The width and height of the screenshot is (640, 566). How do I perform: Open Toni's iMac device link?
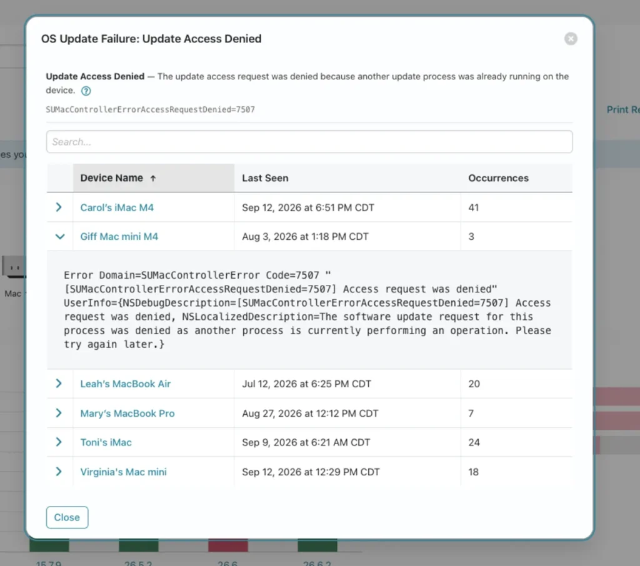point(106,442)
